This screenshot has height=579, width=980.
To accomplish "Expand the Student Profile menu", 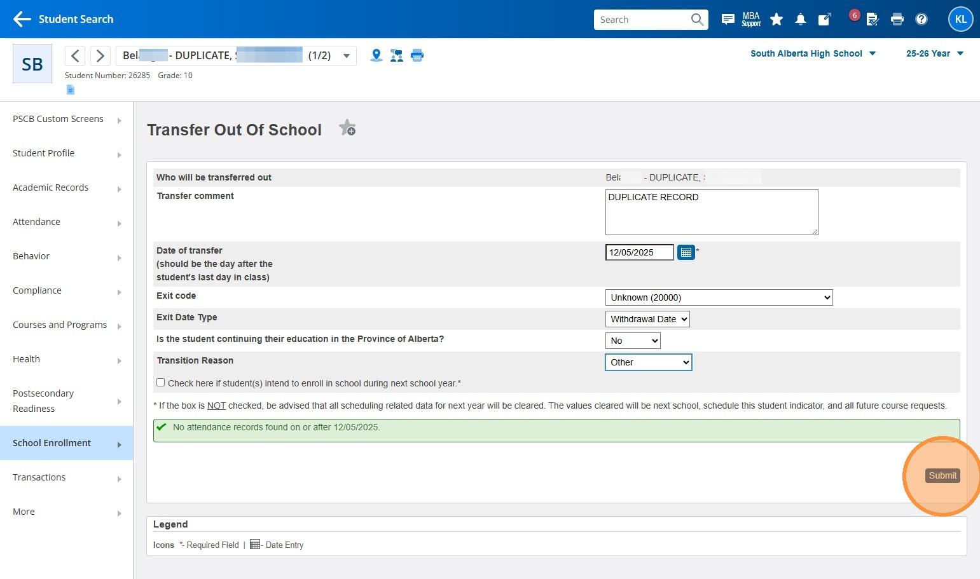I will (66, 153).
